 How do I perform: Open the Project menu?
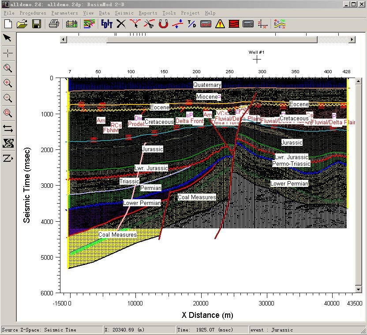[190, 13]
